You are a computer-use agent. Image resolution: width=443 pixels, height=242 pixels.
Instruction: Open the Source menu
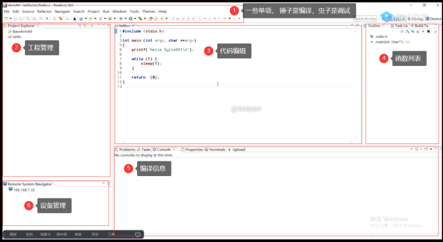point(28,12)
